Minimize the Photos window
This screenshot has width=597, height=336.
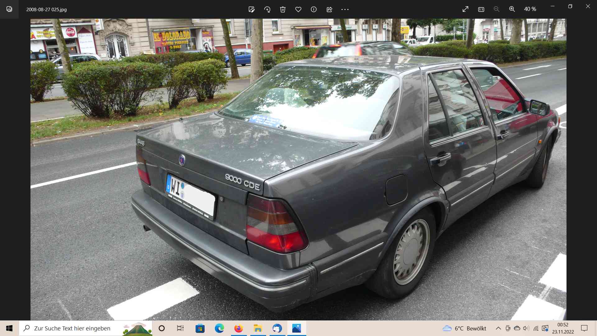click(x=553, y=6)
